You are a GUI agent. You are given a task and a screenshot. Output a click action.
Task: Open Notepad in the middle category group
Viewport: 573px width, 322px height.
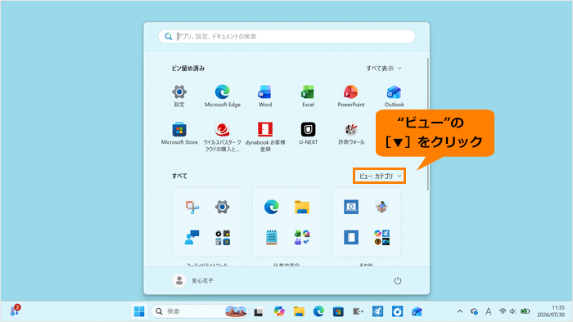[272, 237]
